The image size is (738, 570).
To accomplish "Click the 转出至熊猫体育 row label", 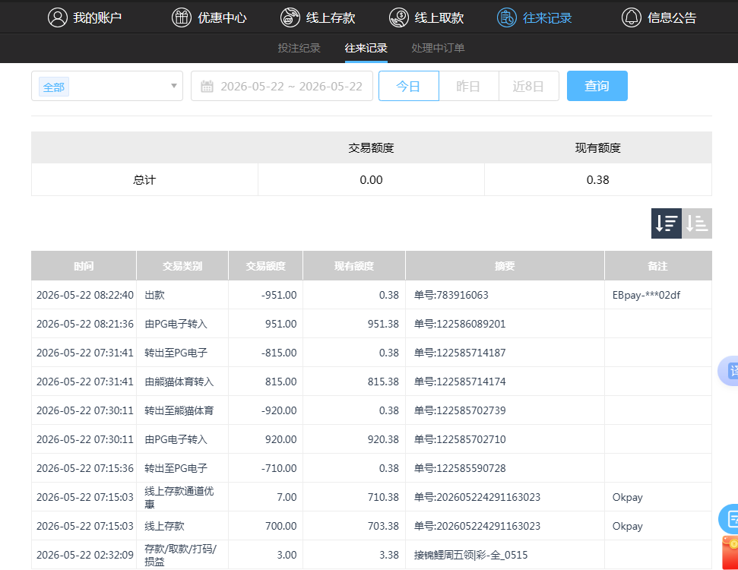I will click(179, 410).
